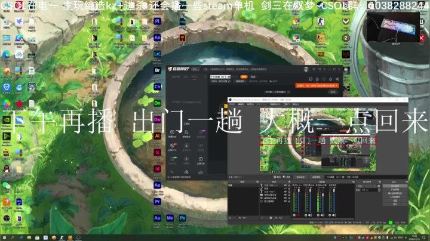This screenshot has width=430, height=241.
Task: Click 选择字体 button in OBS source toolbar
Action: [x=300, y=177]
